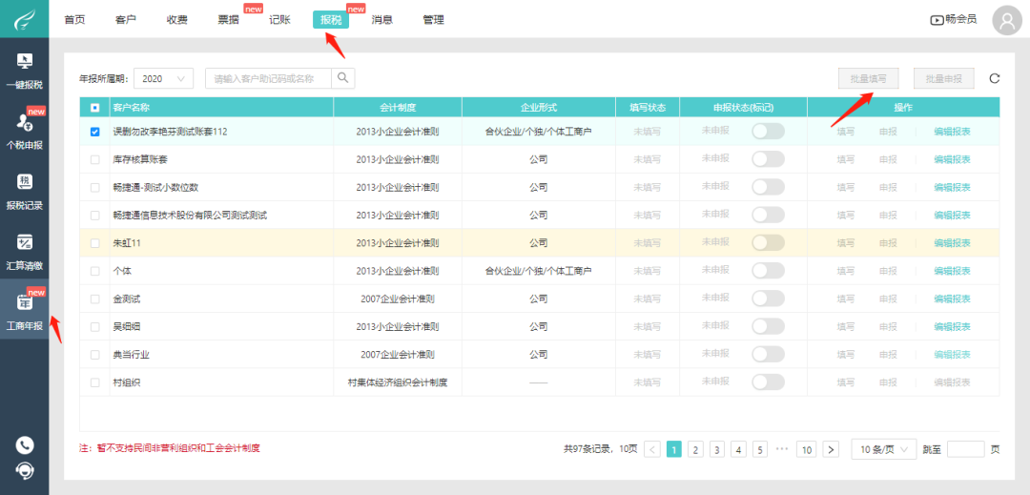Viewport: 1030px width, 495px height.
Task: Open the 首页 menu
Action: (x=74, y=20)
